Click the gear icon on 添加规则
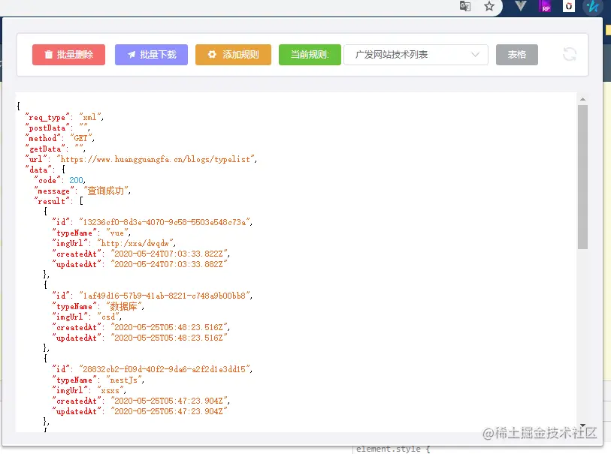This screenshot has height=454, width=611. (212, 55)
